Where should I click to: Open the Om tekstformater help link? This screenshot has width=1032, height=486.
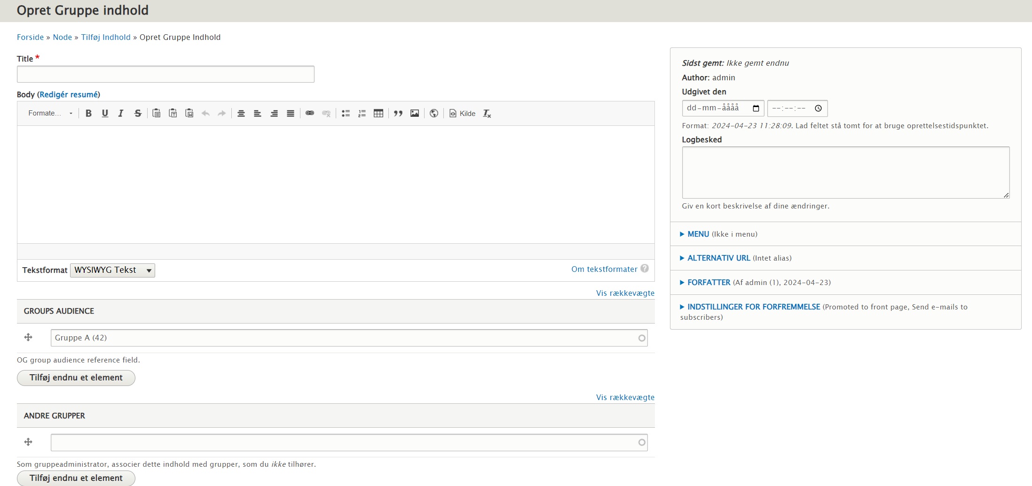[x=604, y=269]
